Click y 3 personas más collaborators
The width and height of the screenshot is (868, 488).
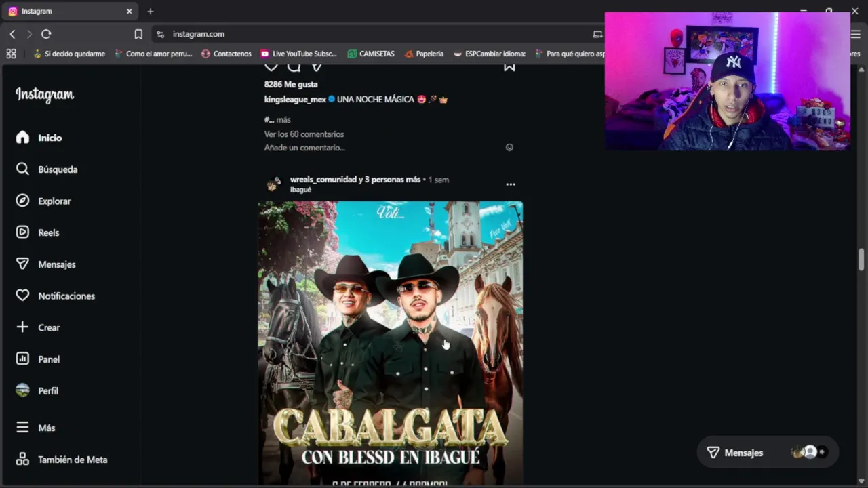[390, 180]
